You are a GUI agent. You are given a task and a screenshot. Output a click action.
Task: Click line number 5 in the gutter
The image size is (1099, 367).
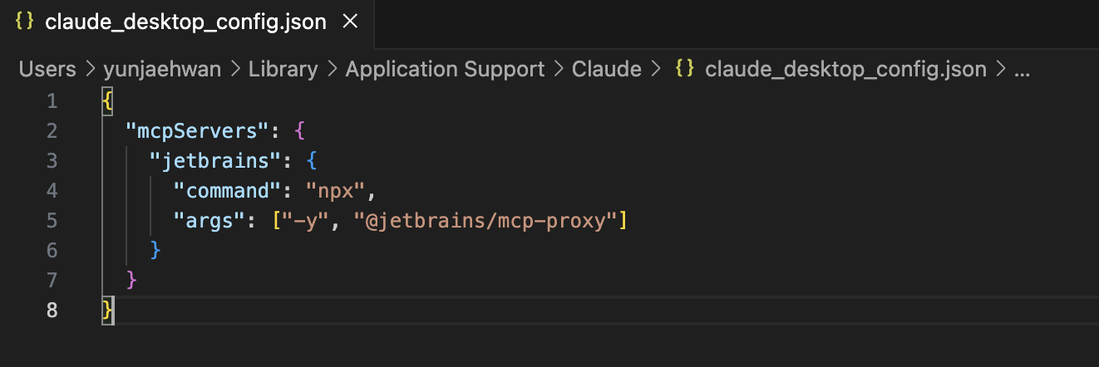[x=52, y=221]
